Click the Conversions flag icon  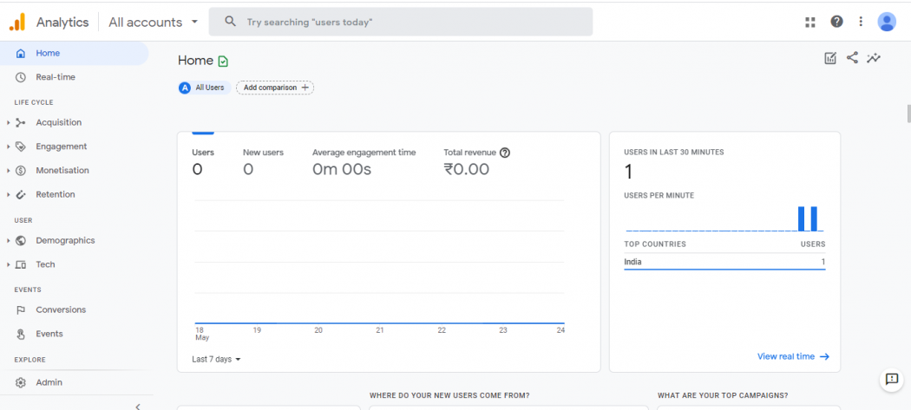(21, 310)
